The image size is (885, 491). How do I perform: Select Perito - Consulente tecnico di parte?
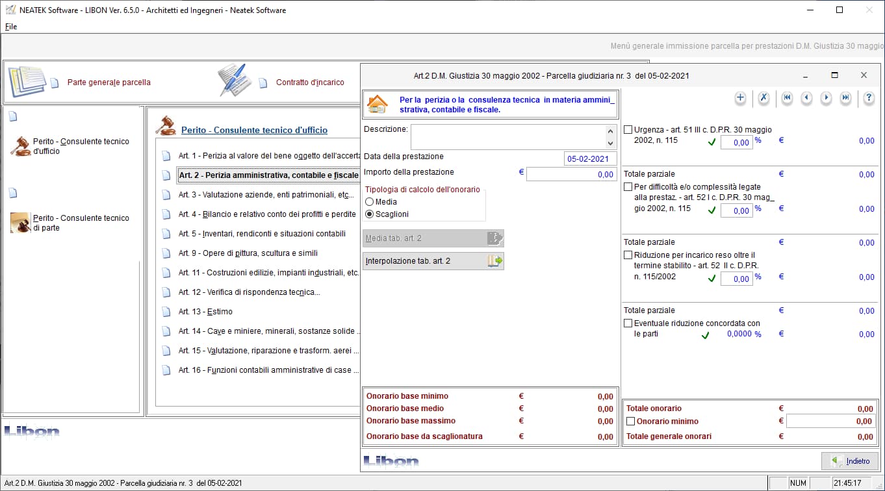(81, 223)
